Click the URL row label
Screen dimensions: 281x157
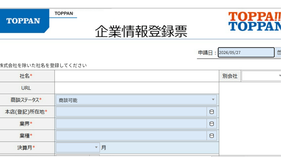pos(26,88)
